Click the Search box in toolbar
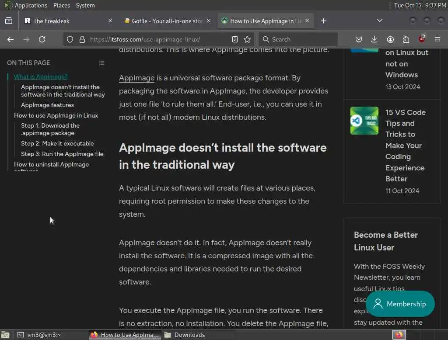Screen dimensions: 448x340 pyautogui.click(x=298, y=39)
